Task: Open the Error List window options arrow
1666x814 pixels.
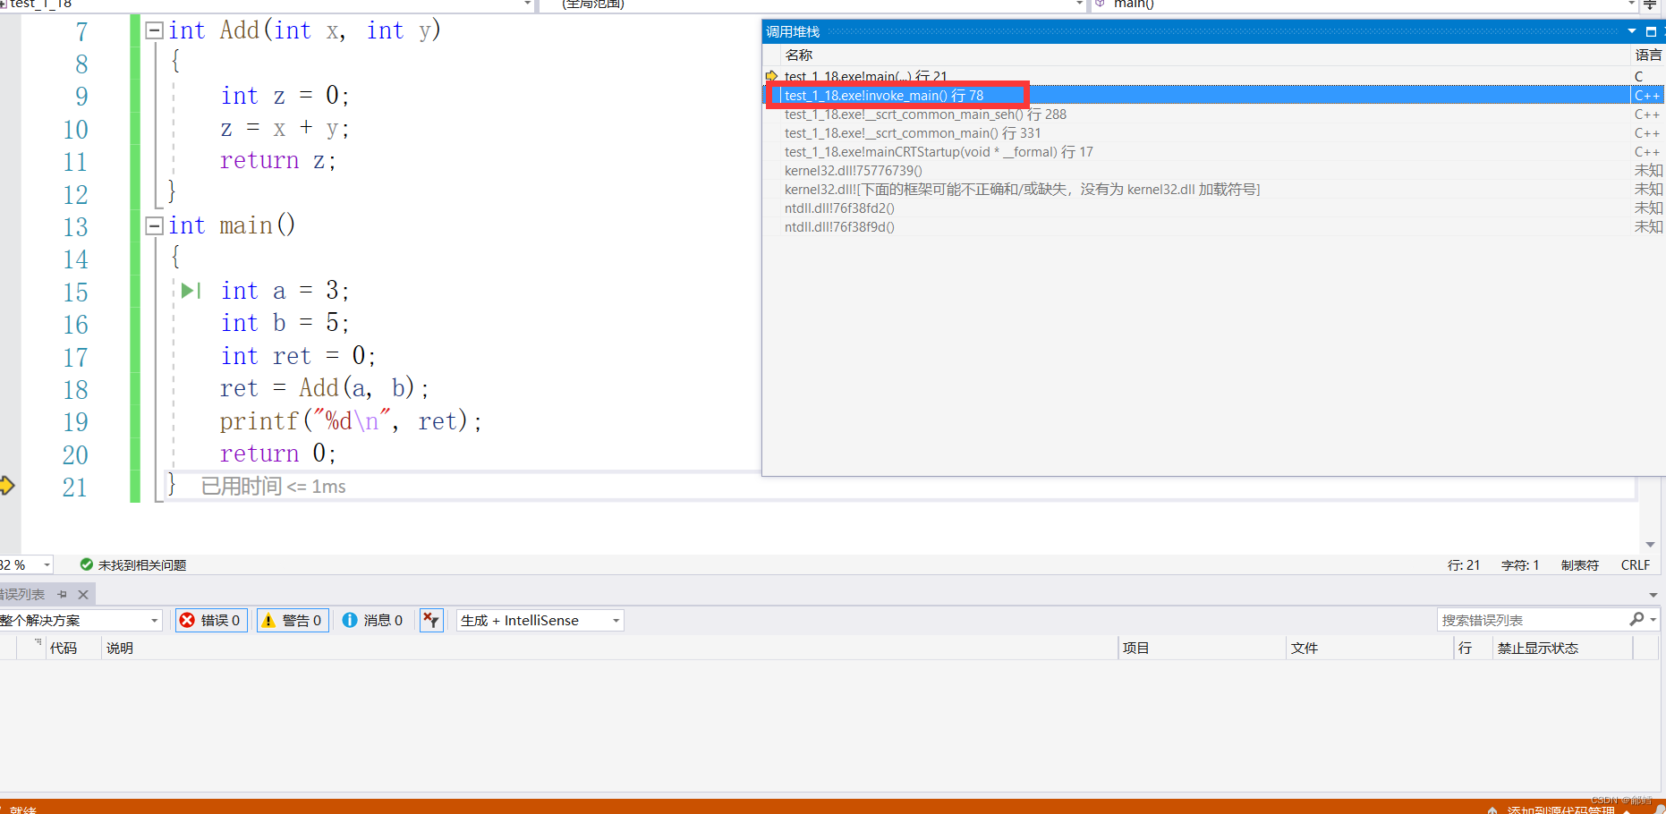Action: coord(1653,594)
